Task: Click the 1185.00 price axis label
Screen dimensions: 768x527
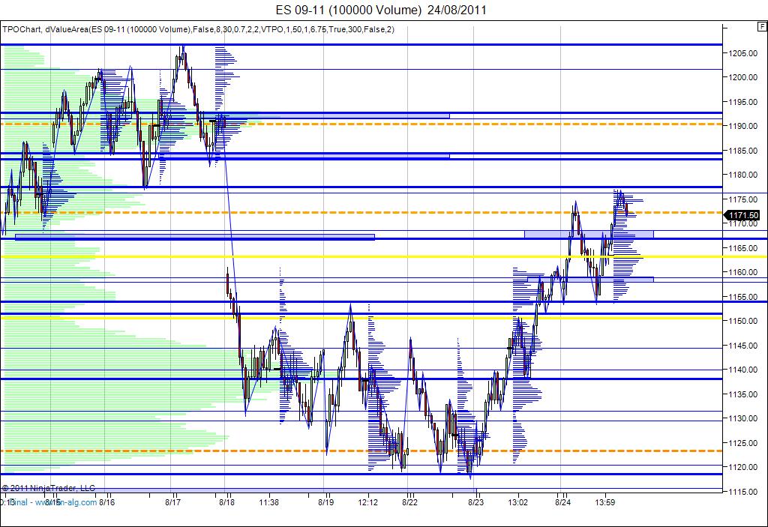Action: [743, 151]
